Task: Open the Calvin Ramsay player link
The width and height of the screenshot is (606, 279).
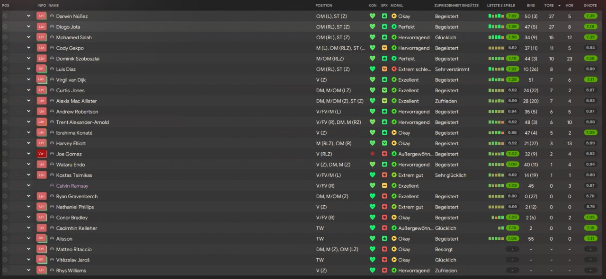Action: 72,186
